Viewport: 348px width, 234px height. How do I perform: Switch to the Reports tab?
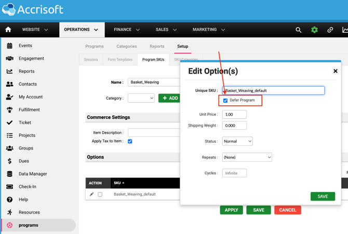pos(157,46)
